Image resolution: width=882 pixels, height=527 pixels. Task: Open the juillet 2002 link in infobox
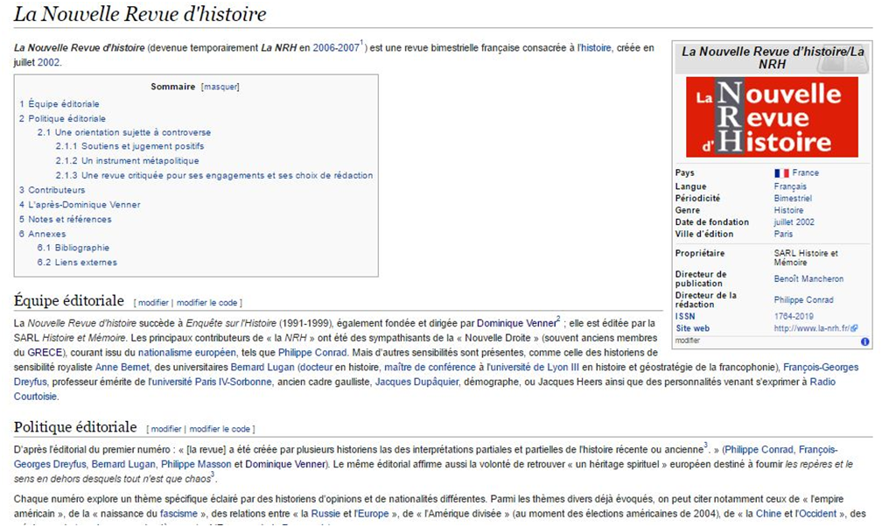click(x=794, y=221)
